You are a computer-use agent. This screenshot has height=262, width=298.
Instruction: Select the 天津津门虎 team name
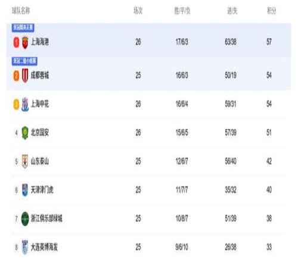click(42, 190)
